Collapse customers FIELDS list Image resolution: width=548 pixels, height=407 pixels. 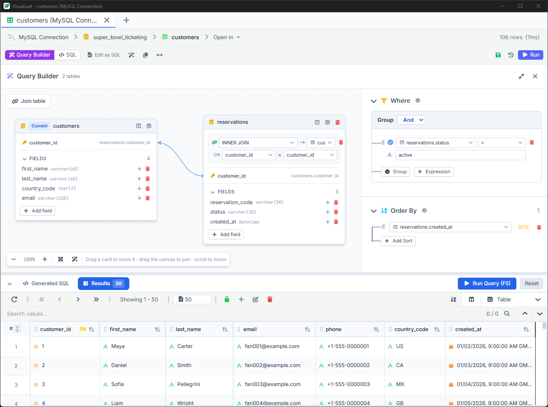tap(25, 159)
